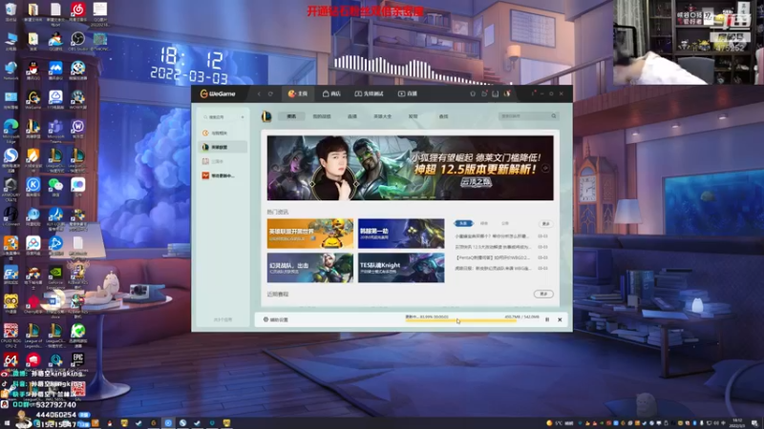Open OBS Studio desktop shortcut
Viewport: 764px width, 429px height.
(78, 41)
